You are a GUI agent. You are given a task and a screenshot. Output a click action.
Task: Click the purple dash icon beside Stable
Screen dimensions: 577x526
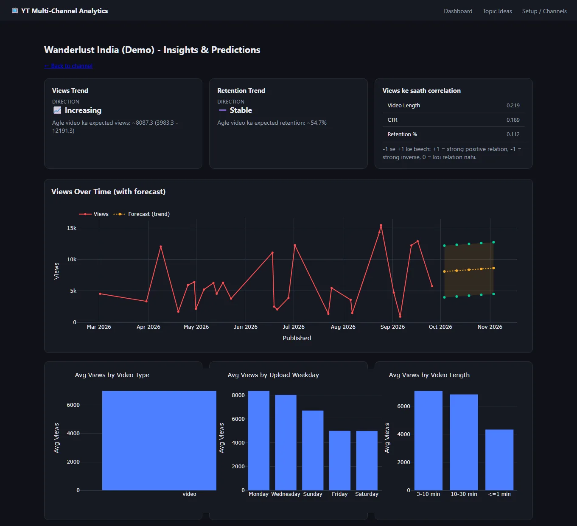click(x=222, y=110)
